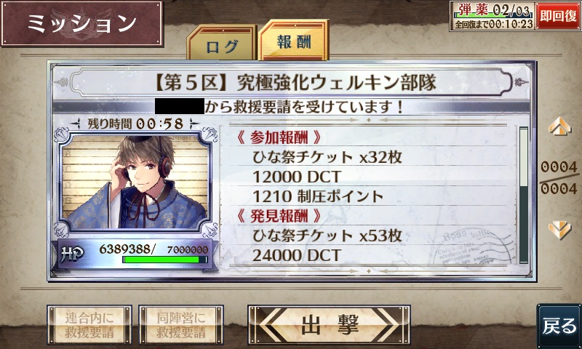Request rescue via 連合内に救援要請
582x349 pixels.
[89, 324]
